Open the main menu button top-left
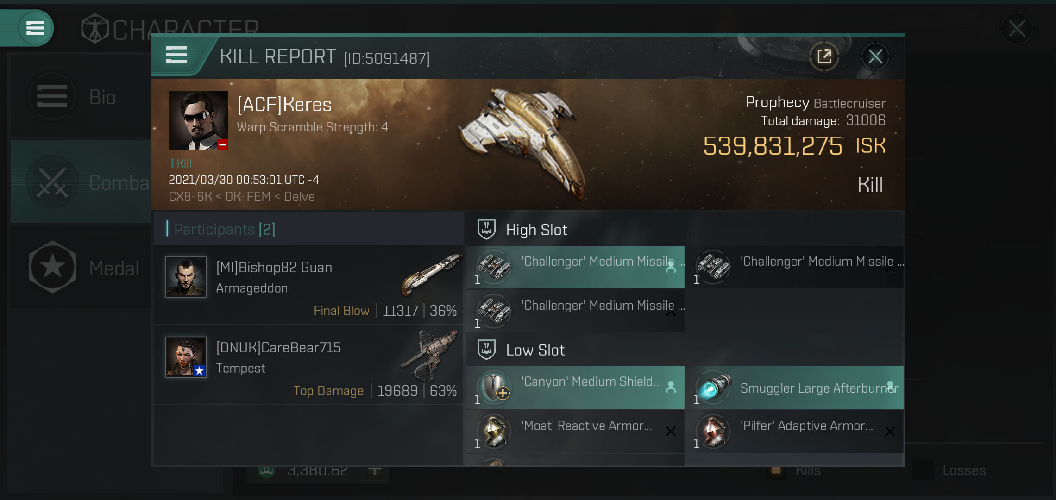Viewport: 1056px width, 500px height. pos(35,28)
